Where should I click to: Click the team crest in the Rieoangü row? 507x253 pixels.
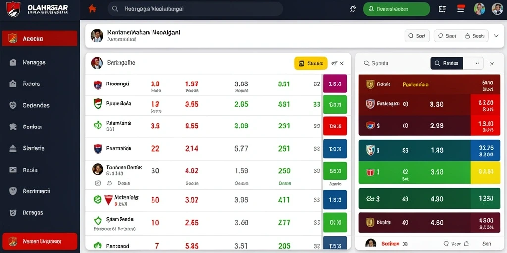[98, 85]
